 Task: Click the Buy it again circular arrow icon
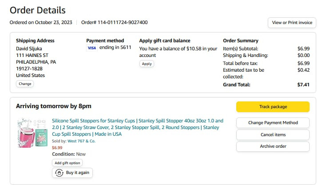coord(59,173)
